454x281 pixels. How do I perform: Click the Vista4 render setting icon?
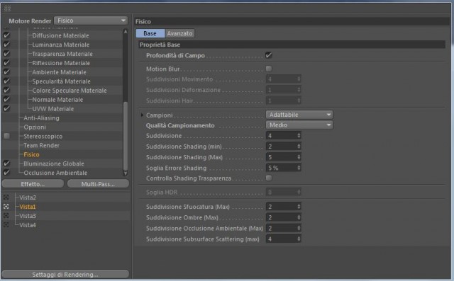point(6,224)
